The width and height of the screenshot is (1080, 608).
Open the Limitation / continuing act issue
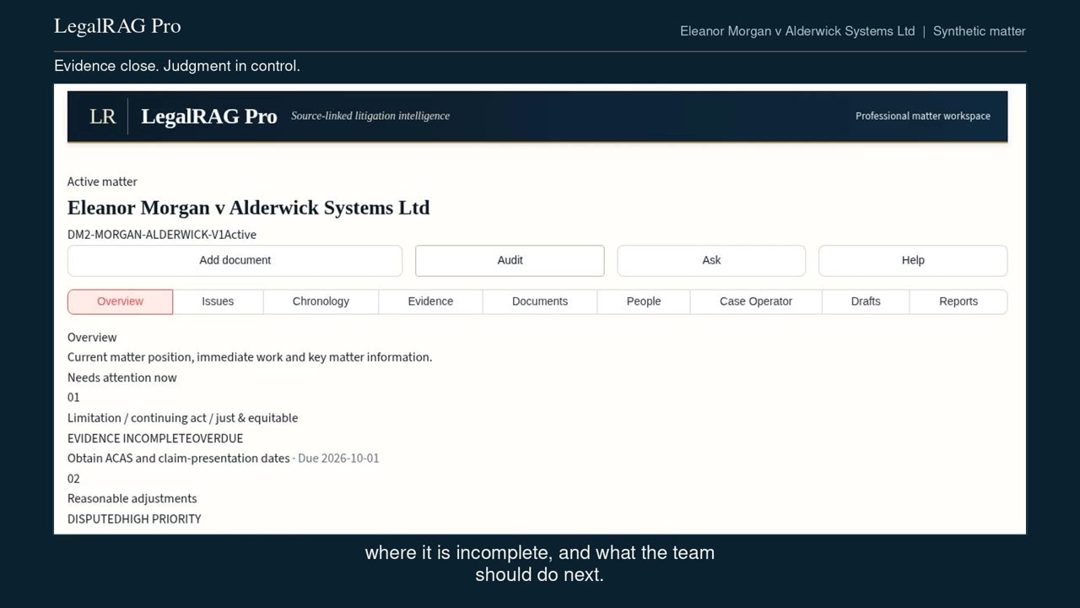[x=182, y=418]
